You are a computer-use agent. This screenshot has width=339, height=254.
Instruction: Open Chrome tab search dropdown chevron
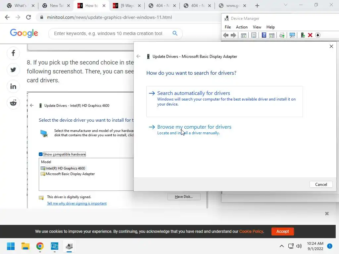point(286,5)
